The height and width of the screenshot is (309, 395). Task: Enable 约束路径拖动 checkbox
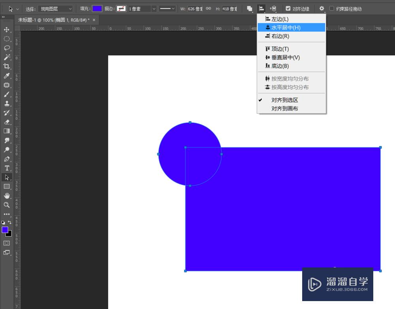(x=332, y=9)
